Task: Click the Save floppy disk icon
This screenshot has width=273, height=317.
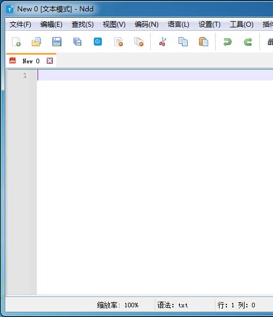Action: coord(57,42)
